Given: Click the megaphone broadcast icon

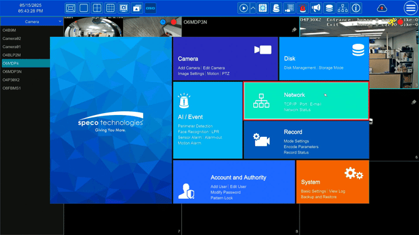Looking at the screenshot, I should coord(316,8).
